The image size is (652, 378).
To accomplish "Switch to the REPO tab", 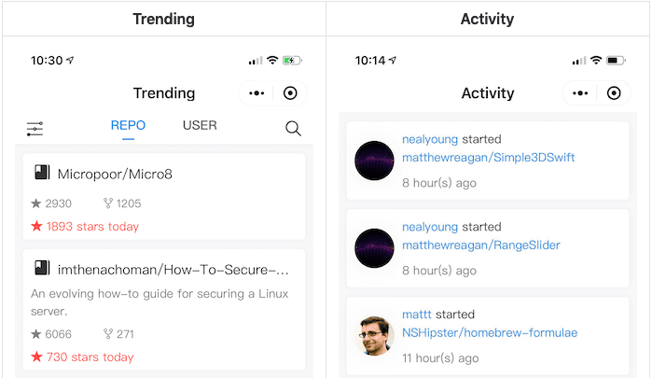I will click(x=128, y=125).
